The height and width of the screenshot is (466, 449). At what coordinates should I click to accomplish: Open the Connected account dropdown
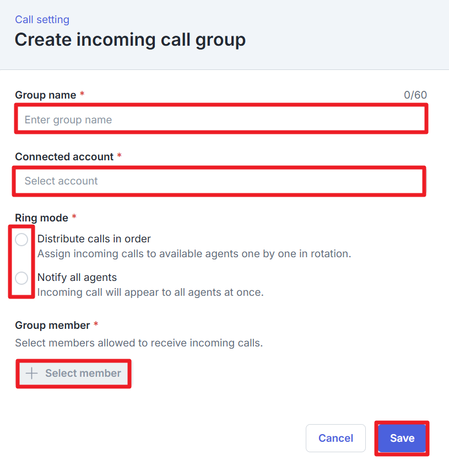click(x=219, y=181)
